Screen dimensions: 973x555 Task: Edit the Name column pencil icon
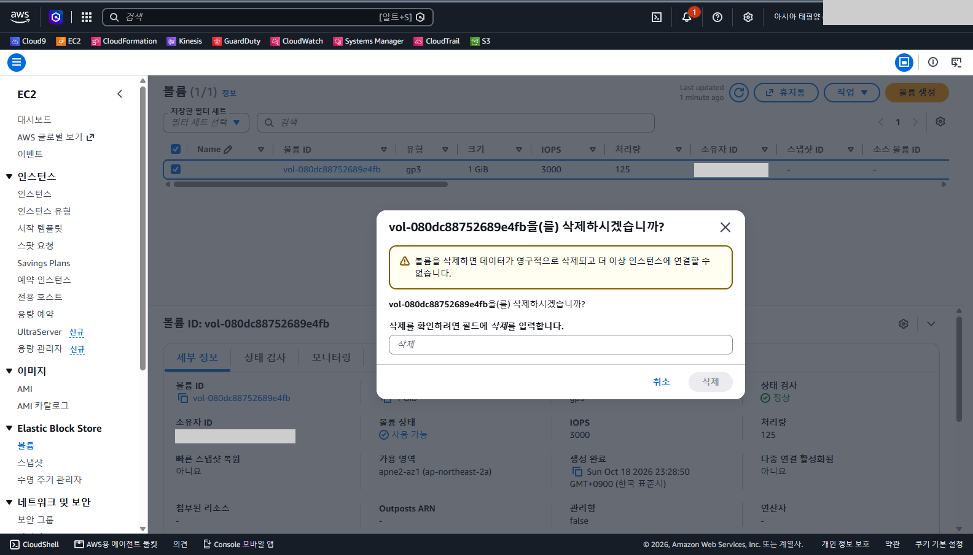pyautogui.click(x=228, y=150)
